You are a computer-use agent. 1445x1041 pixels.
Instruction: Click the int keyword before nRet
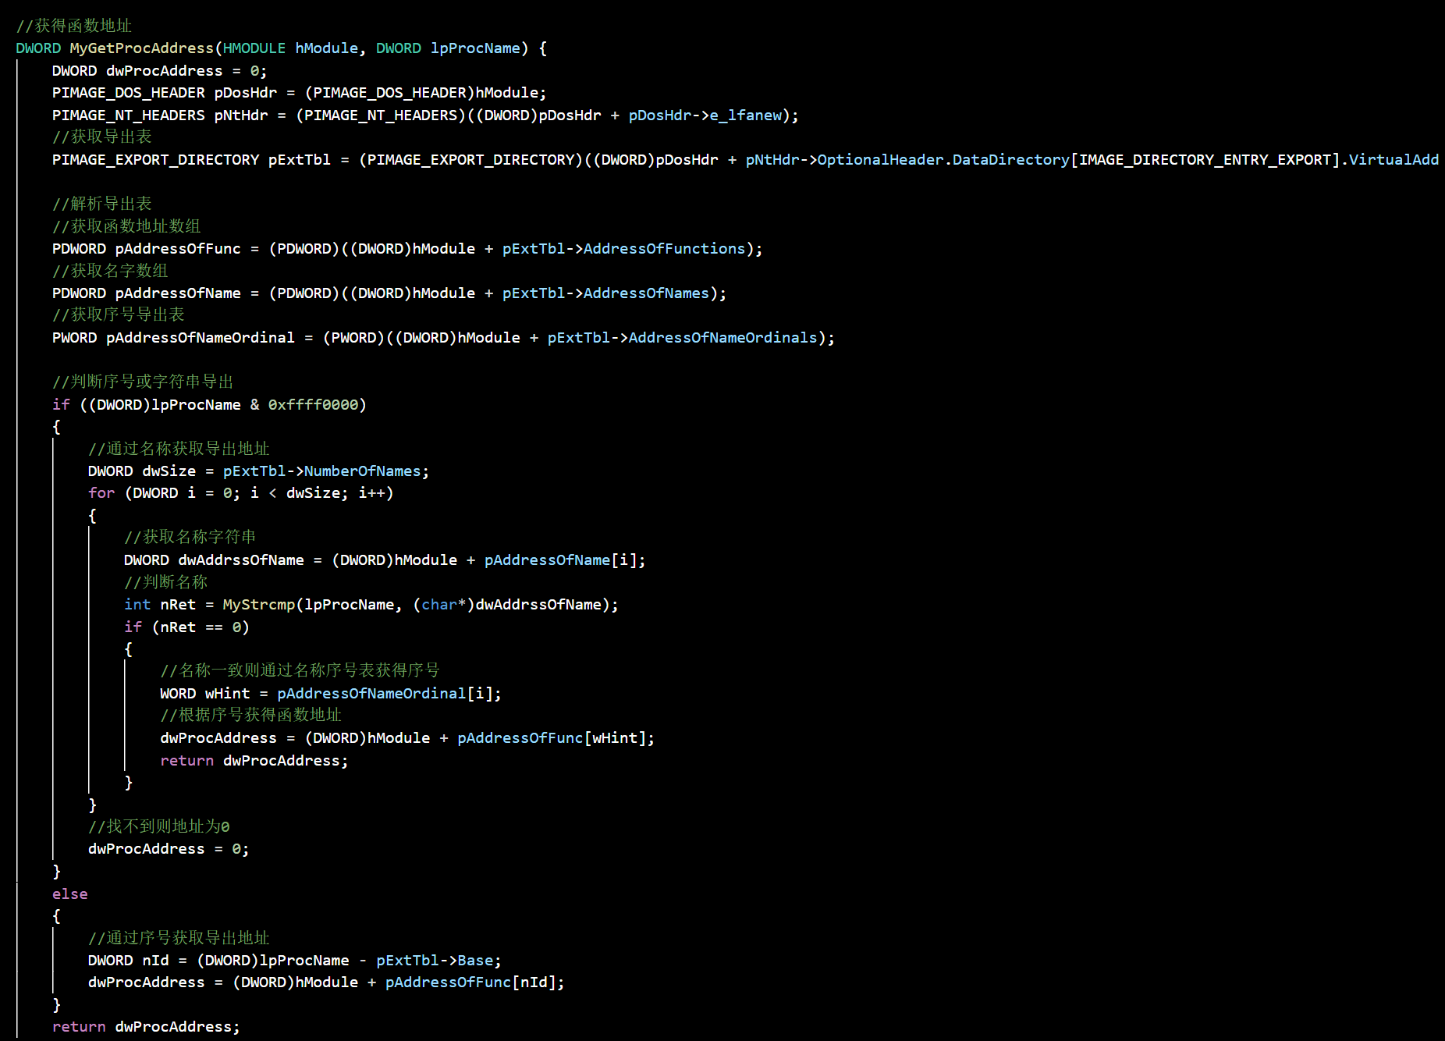137,605
